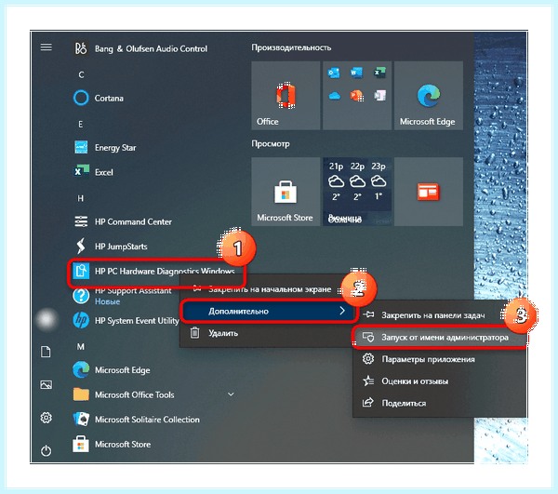The height and width of the screenshot is (494, 558).
Task: Click the HP Support Assistant question mark icon
Action: coord(81,296)
